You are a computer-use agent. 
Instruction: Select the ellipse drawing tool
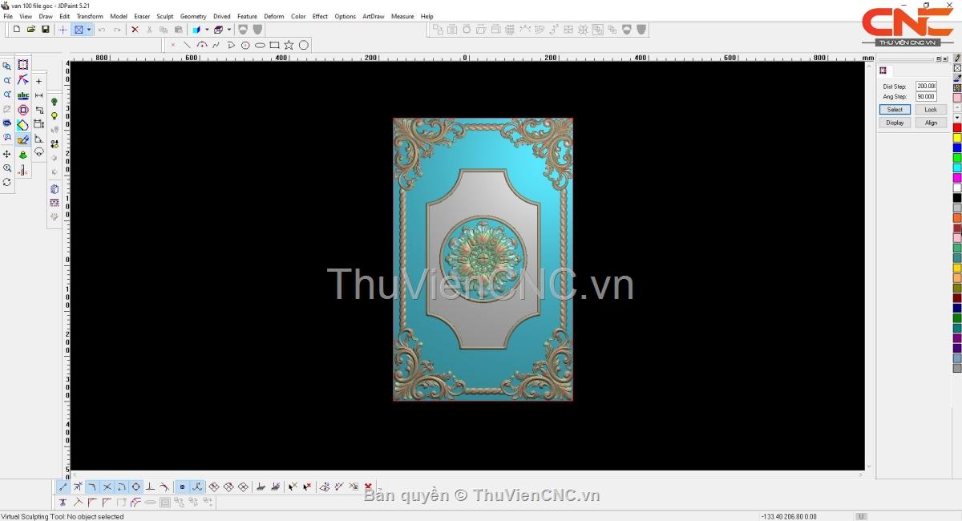(260, 45)
